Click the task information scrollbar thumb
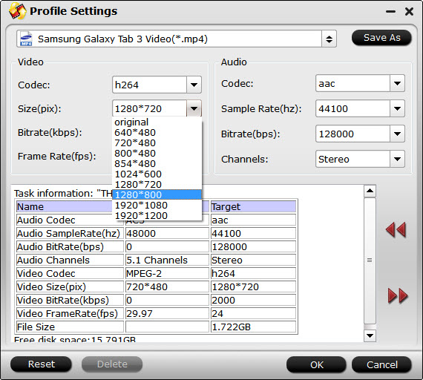The height and width of the screenshot is (380, 423). [370, 261]
